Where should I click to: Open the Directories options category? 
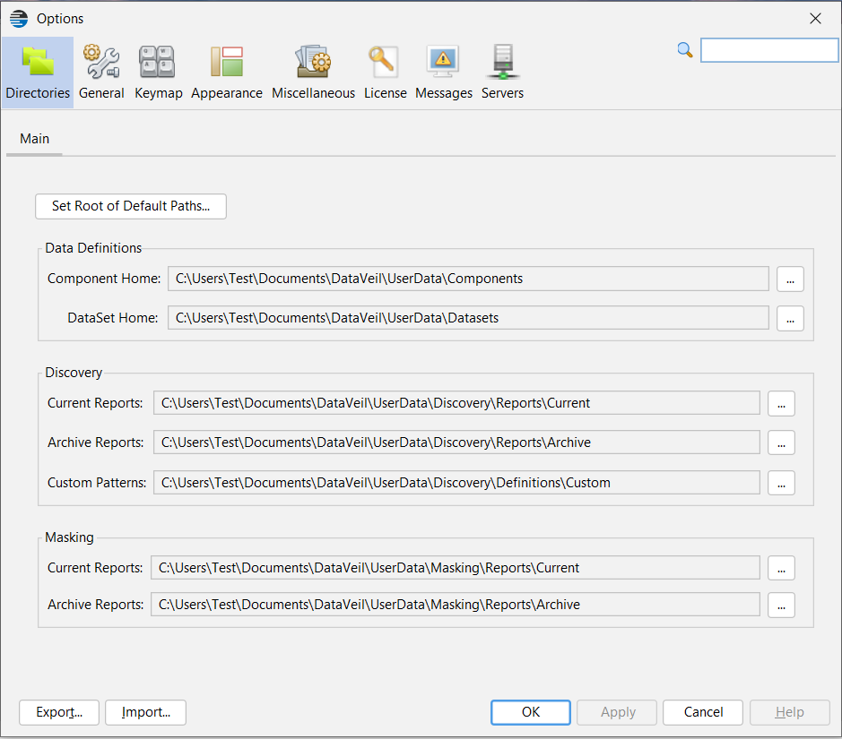(x=38, y=73)
